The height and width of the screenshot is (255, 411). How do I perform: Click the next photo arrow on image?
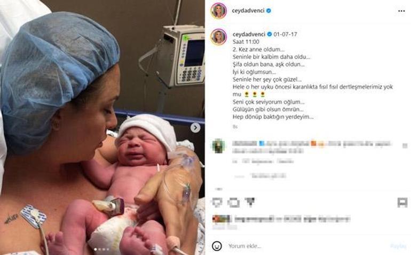(195, 128)
